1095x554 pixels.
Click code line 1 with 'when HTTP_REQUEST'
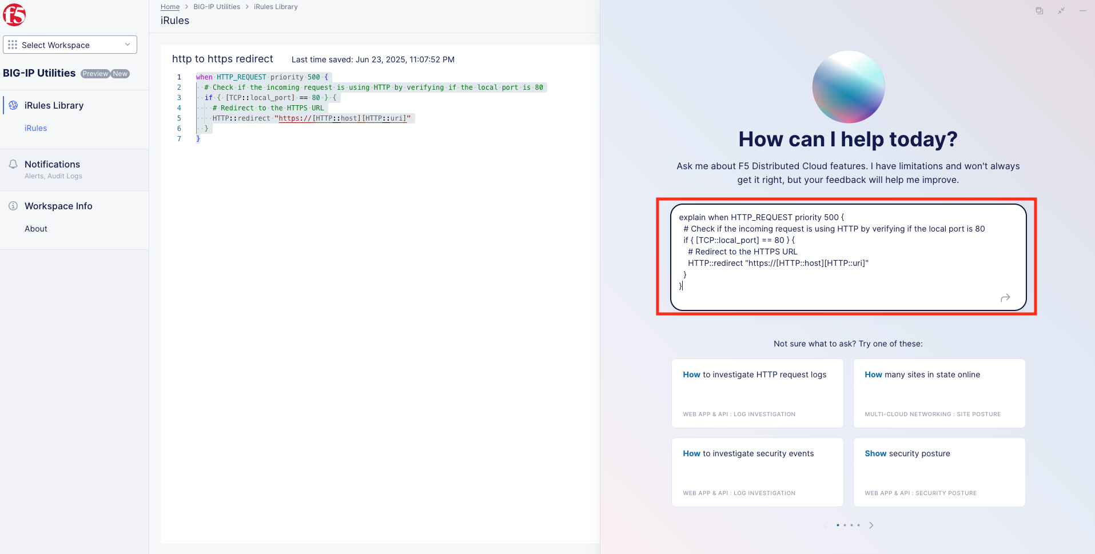(262, 77)
